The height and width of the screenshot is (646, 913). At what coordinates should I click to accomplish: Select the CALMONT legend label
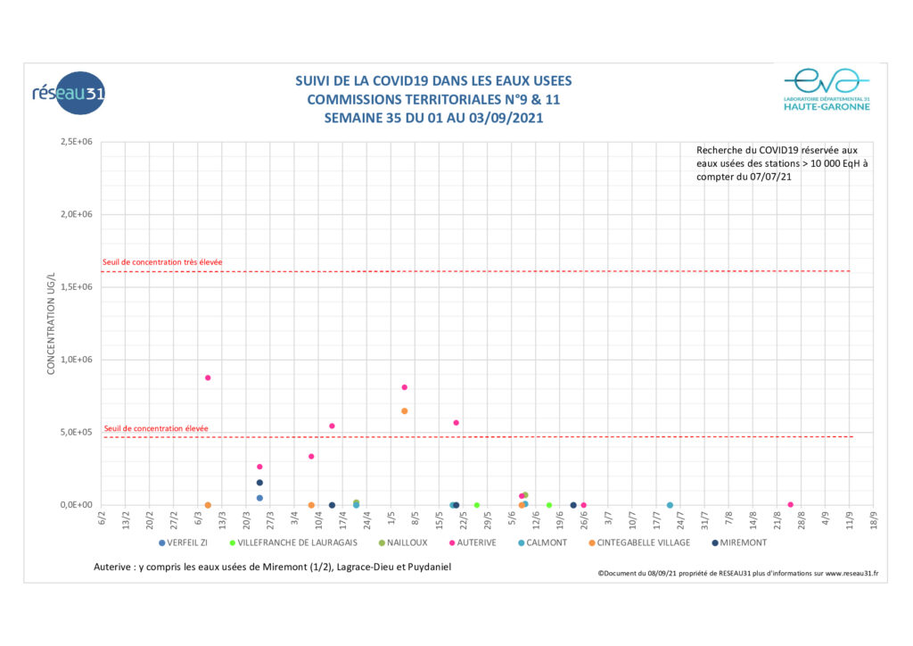point(547,542)
